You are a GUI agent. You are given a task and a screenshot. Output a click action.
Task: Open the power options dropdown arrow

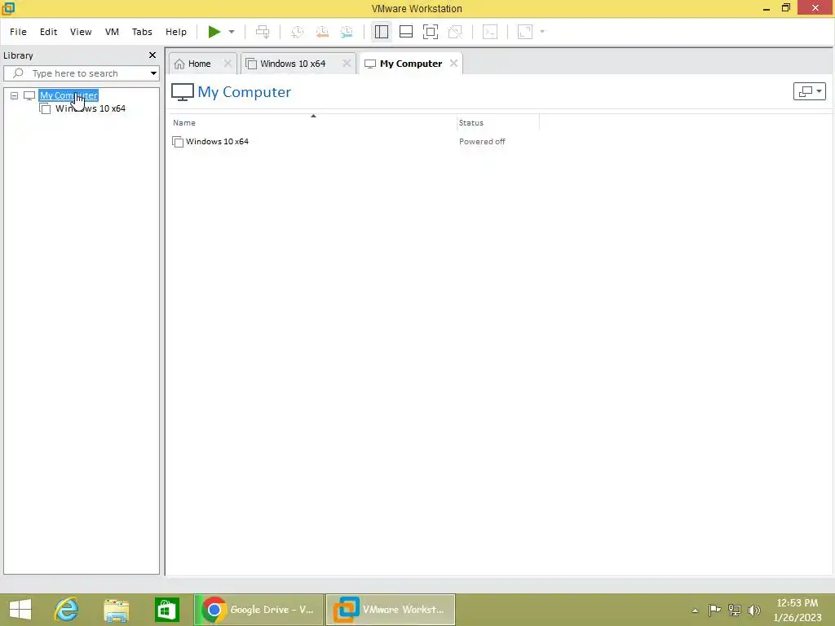tap(232, 32)
